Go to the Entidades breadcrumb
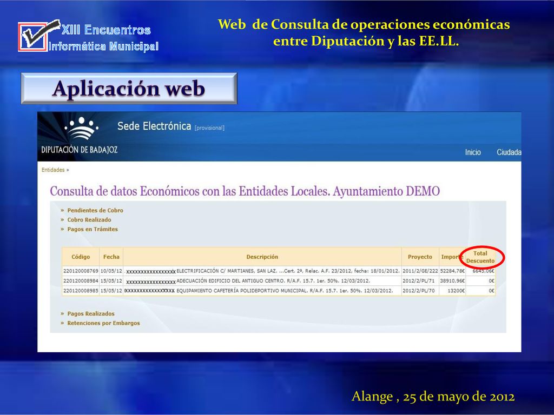554x415 pixels. [53, 170]
